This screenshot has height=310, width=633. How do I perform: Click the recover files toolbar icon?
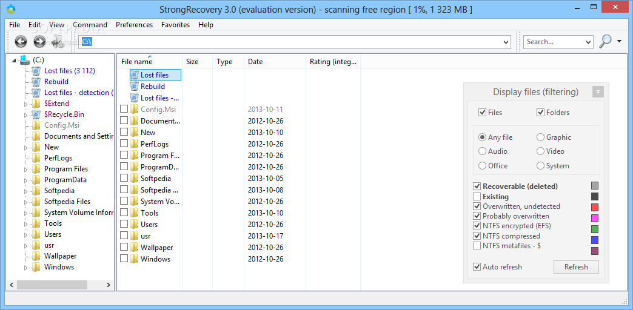58,42
